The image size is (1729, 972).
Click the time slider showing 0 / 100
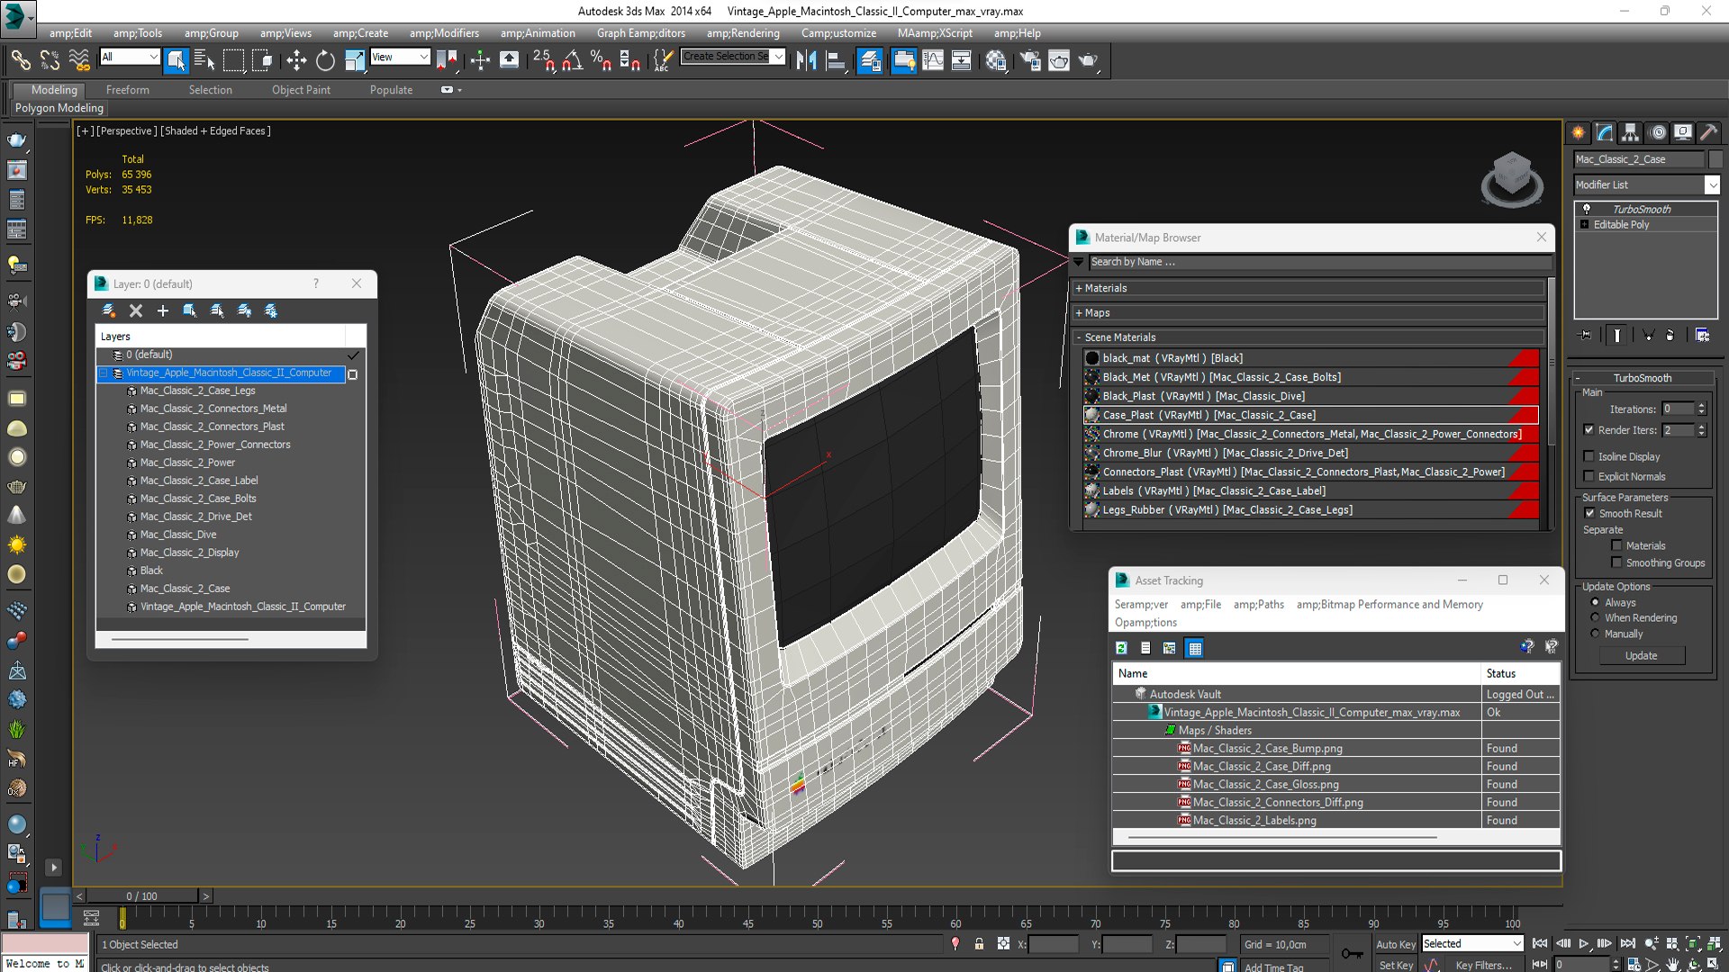[x=141, y=896]
